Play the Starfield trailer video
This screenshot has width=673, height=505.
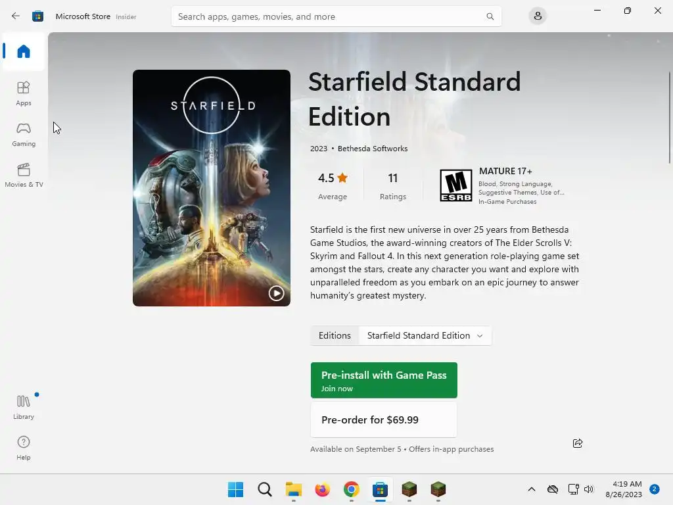(277, 293)
